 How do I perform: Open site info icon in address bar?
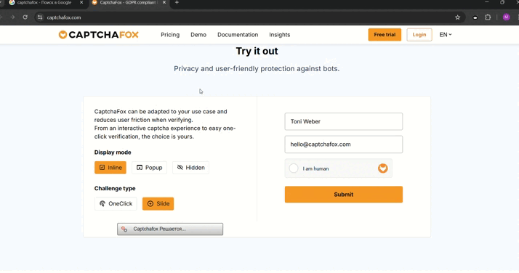40,17
